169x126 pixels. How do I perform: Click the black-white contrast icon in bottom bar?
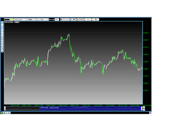click(4, 113)
